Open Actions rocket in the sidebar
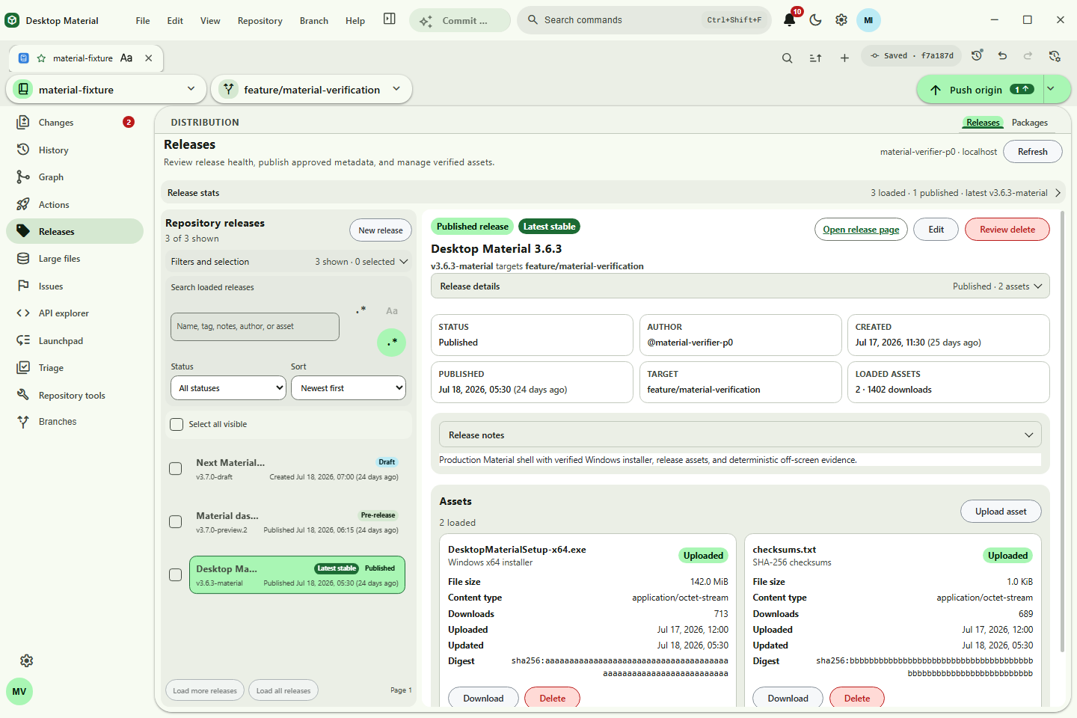The image size is (1077, 718). (75, 205)
